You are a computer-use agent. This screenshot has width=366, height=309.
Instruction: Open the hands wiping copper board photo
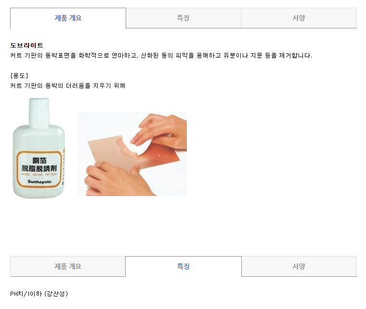point(132,154)
